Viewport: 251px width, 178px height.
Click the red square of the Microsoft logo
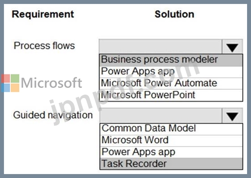click(x=5, y=78)
